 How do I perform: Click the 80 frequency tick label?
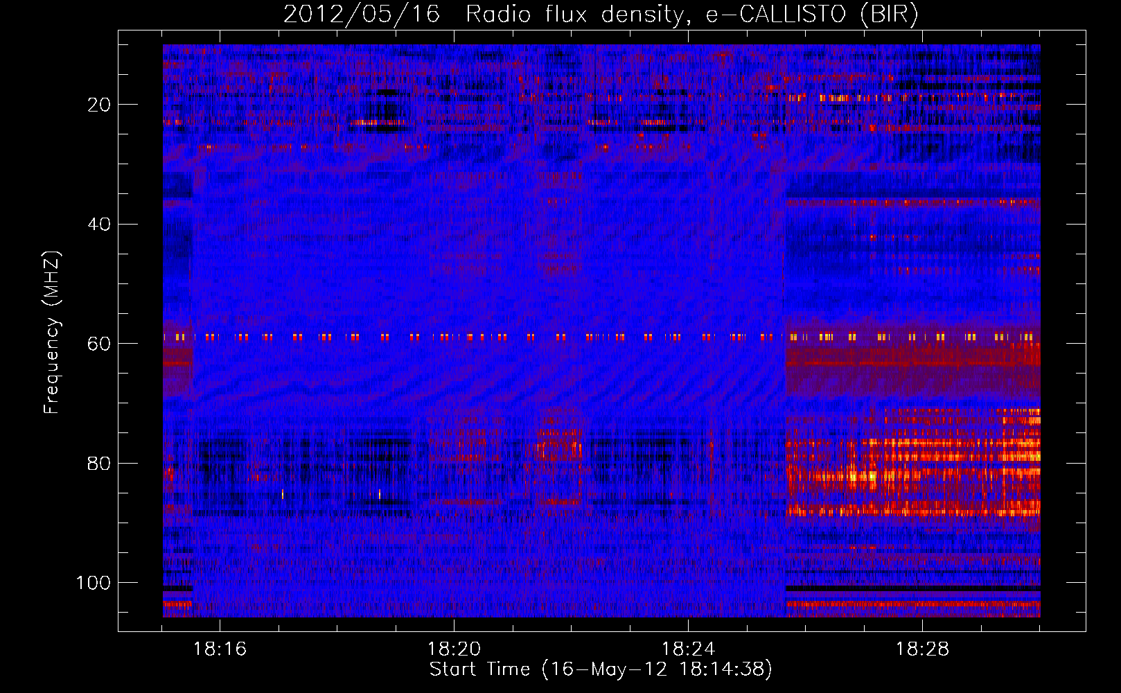100,464
